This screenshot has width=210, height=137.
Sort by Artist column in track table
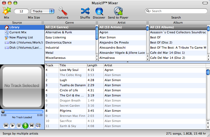[155, 65]
